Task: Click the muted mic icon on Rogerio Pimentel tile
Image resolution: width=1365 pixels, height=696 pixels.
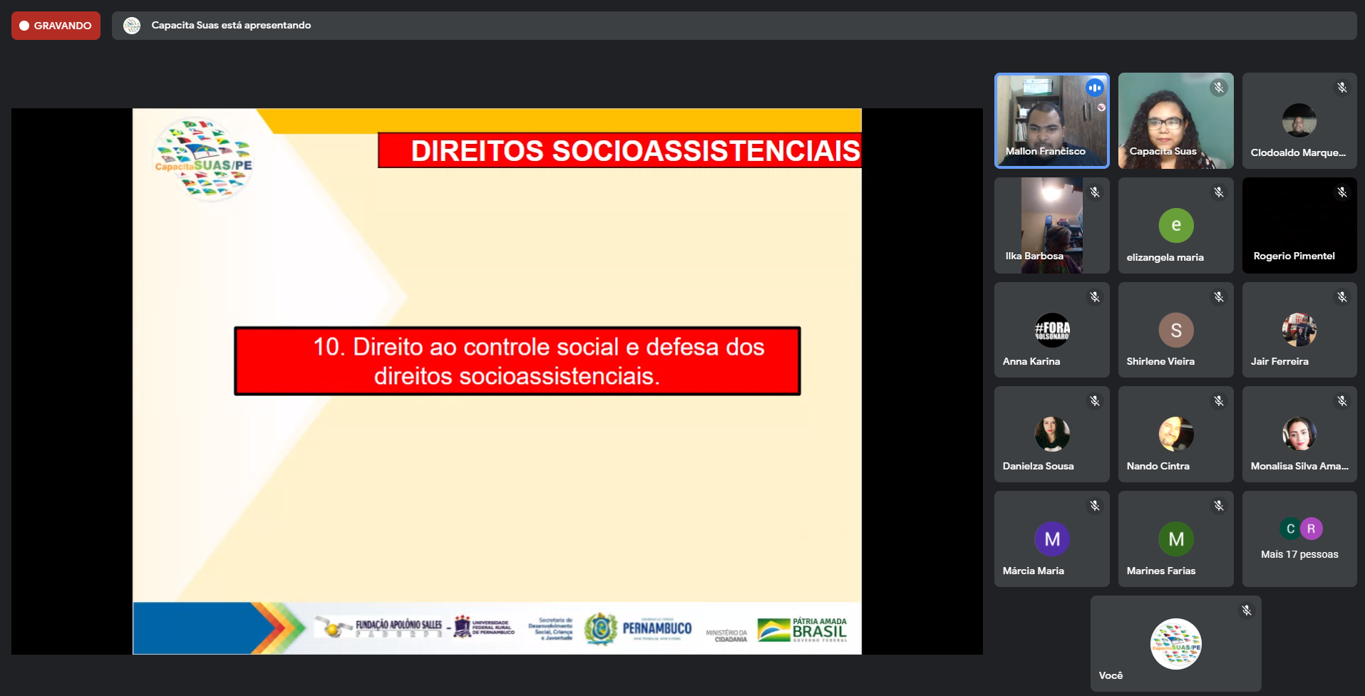Action: (1341, 192)
